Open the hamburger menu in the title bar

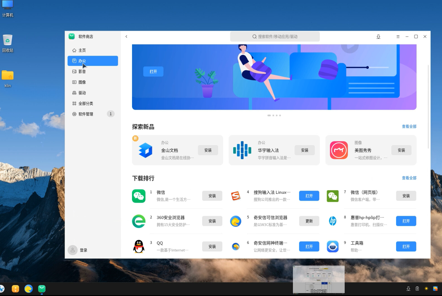pos(398,37)
